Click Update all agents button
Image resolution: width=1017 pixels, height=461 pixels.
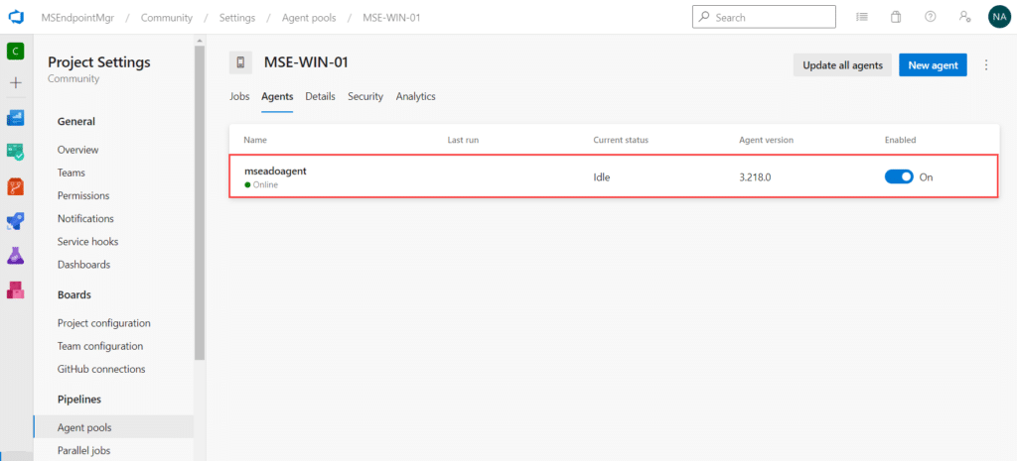click(842, 64)
